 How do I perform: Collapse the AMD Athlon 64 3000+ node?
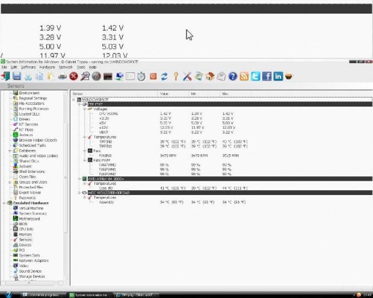79,179
